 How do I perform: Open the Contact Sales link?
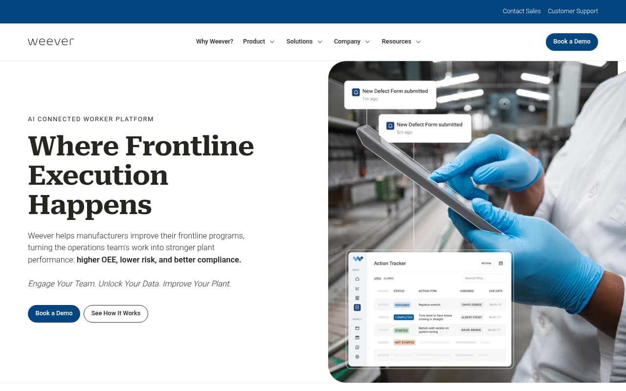[x=522, y=11]
